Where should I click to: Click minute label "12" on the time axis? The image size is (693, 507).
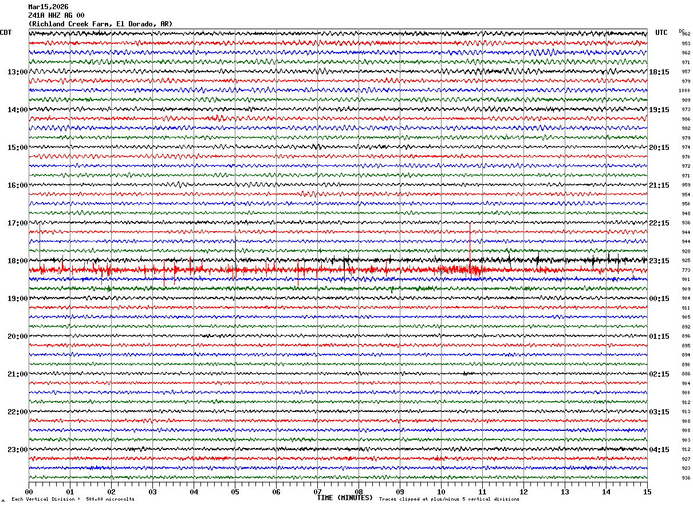[x=523, y=492]
